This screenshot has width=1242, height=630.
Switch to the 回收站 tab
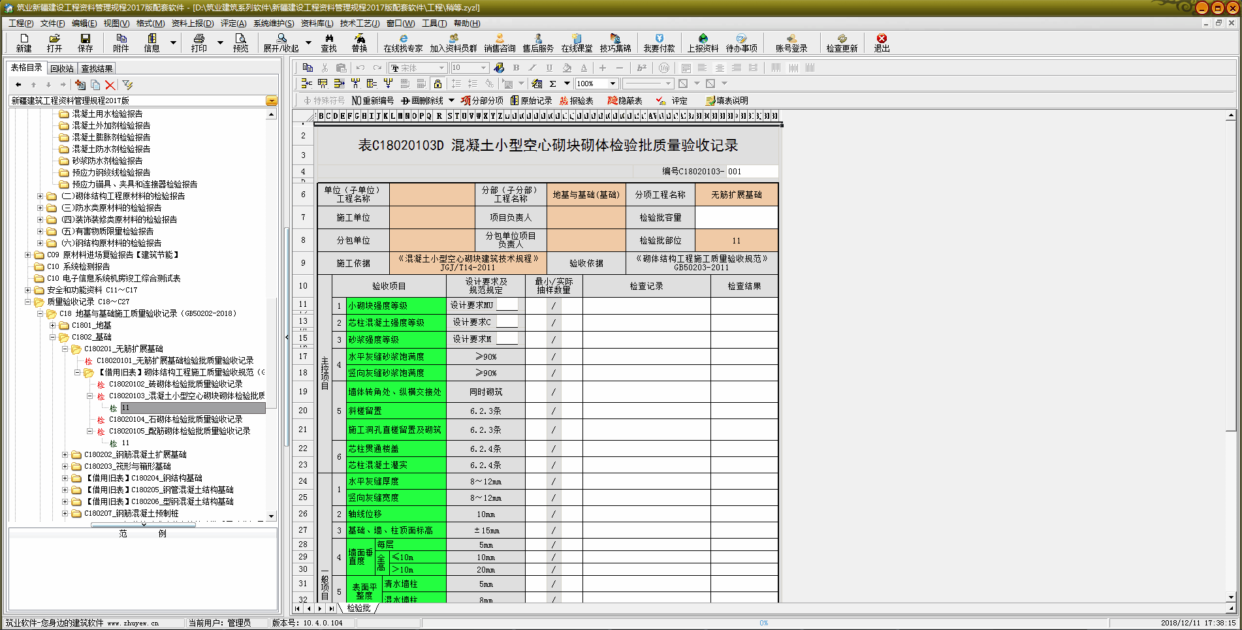[x=62, y=69]
